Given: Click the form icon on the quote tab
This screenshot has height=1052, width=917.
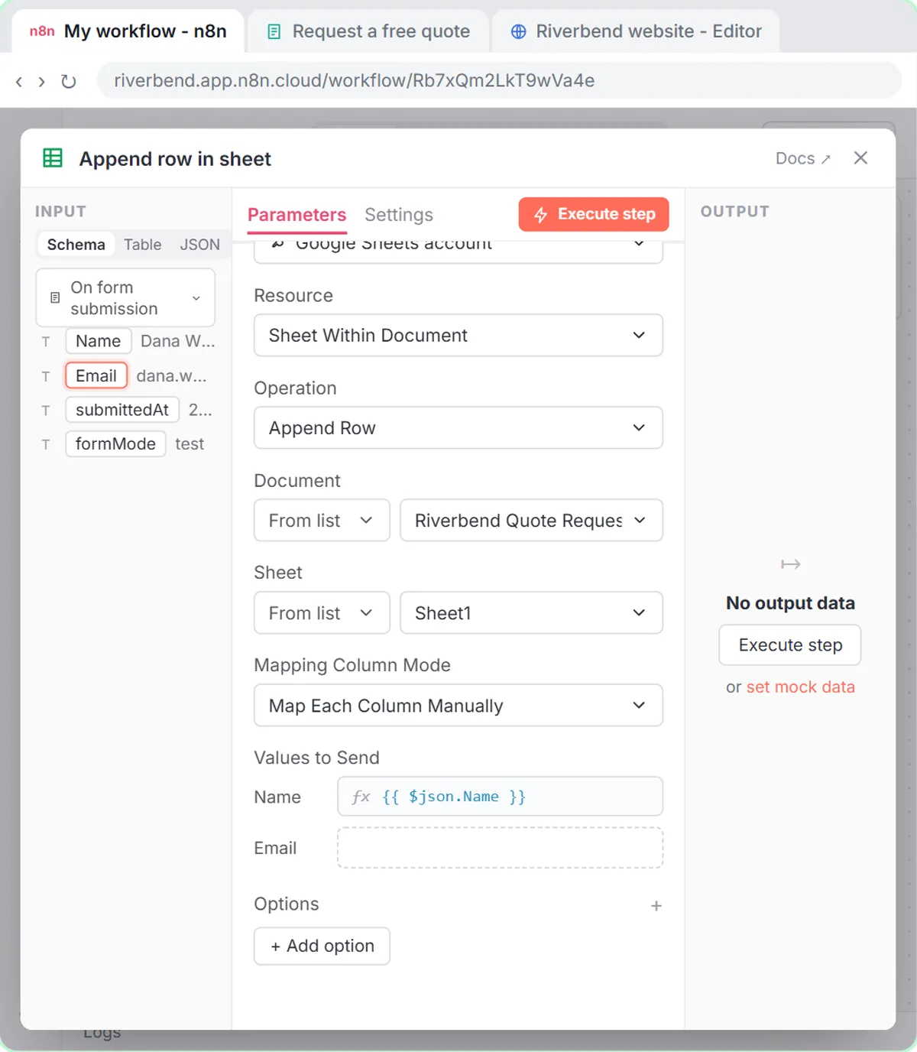Looking at the screenshot, I should [274, 31].
